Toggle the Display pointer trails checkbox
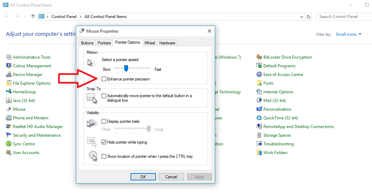Viewport: 372px width, 196px height. coord(104,121)
